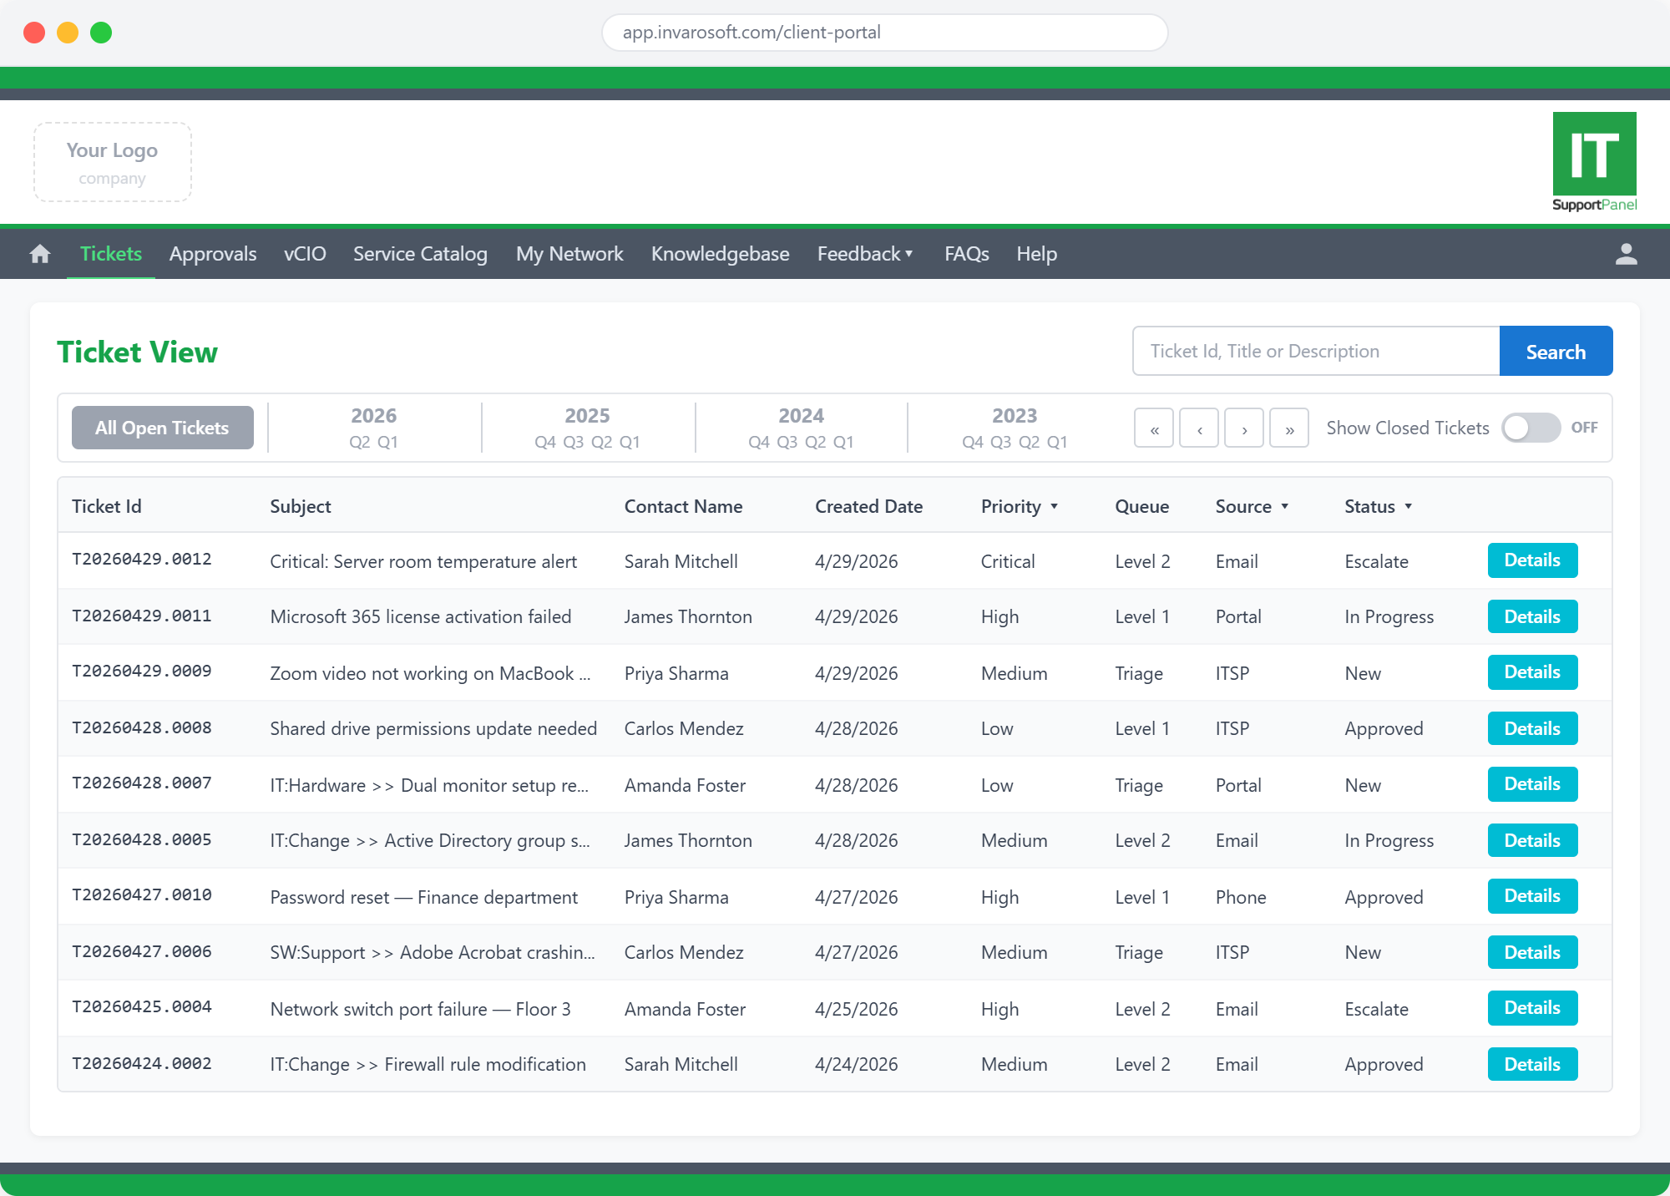Open the Service Catalog menu item
This screenshot has width=1670, height=1196.
(420, 254)
